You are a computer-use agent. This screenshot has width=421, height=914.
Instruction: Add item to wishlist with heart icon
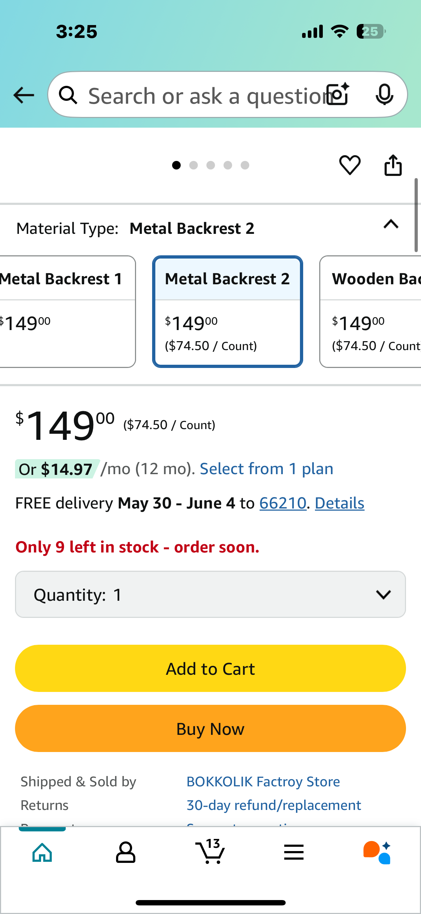tap(350, 165)
